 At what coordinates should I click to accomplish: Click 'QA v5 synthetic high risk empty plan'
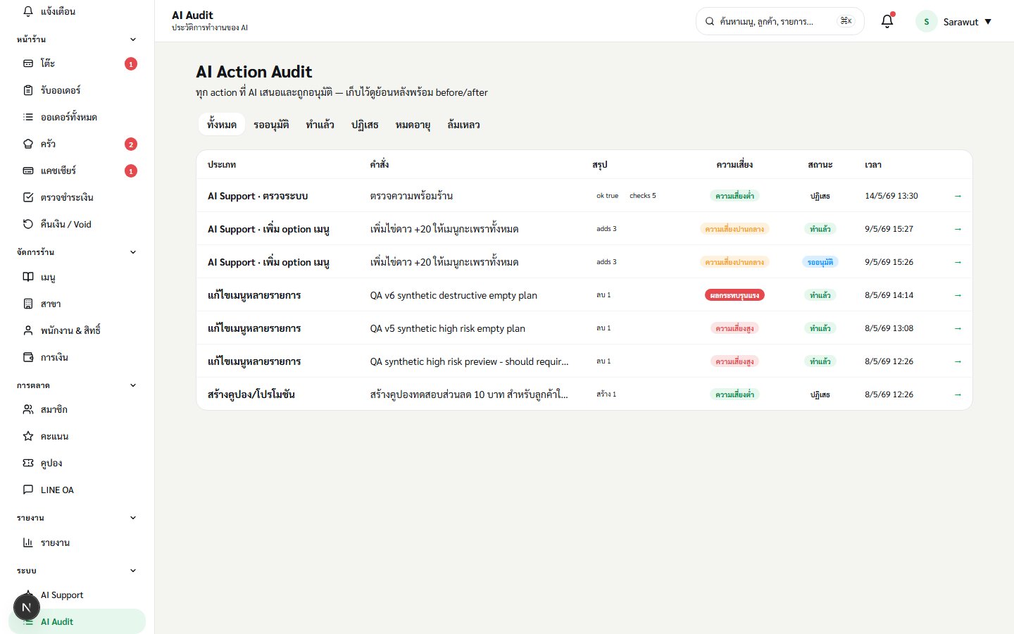tap(448, 328)
